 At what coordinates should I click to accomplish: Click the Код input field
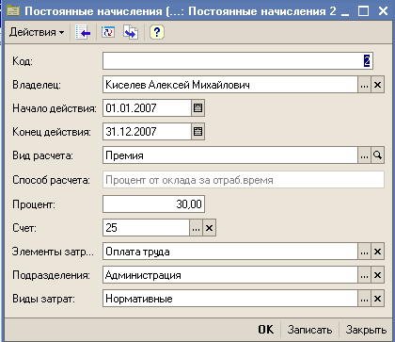click(x=238, y=61)
